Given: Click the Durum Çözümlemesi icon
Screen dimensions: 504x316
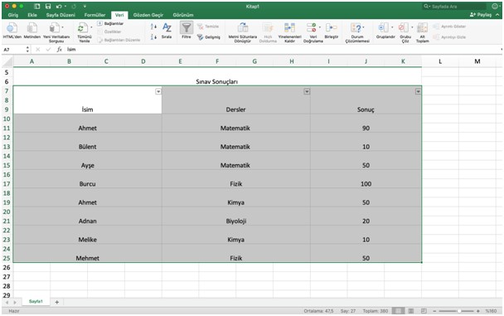Looking at the screenshot, I should 356,28.
